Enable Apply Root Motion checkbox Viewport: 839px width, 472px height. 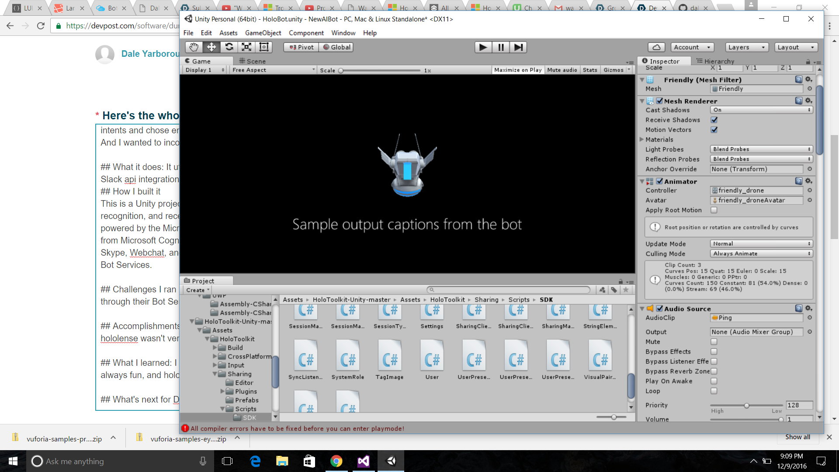pos(714,210)
